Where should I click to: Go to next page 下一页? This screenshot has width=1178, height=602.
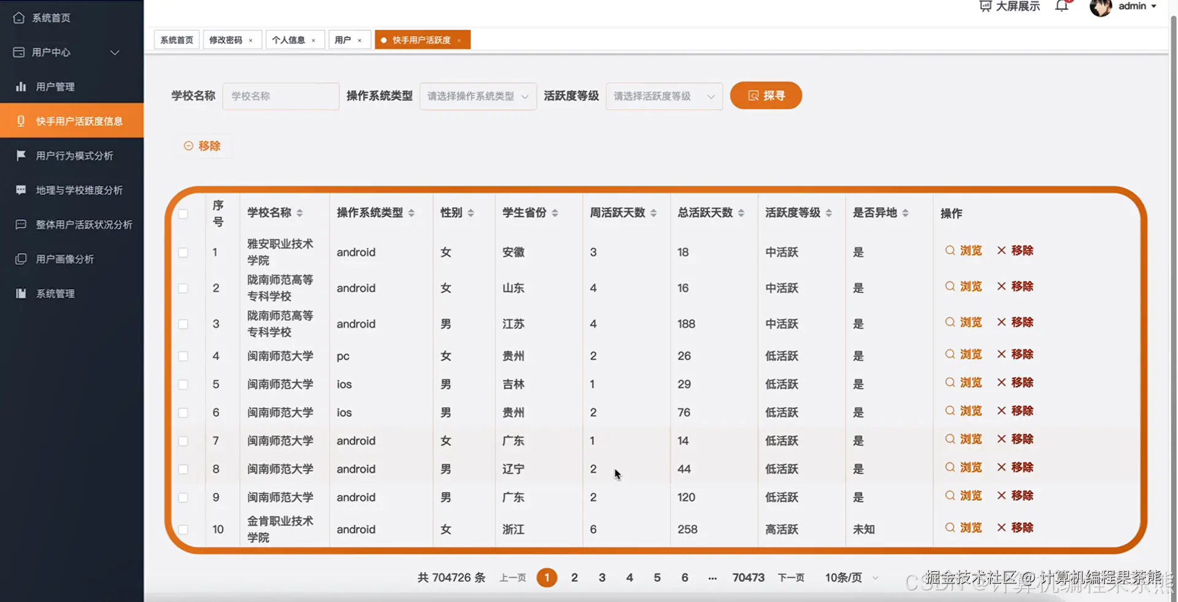click(791, 577)
